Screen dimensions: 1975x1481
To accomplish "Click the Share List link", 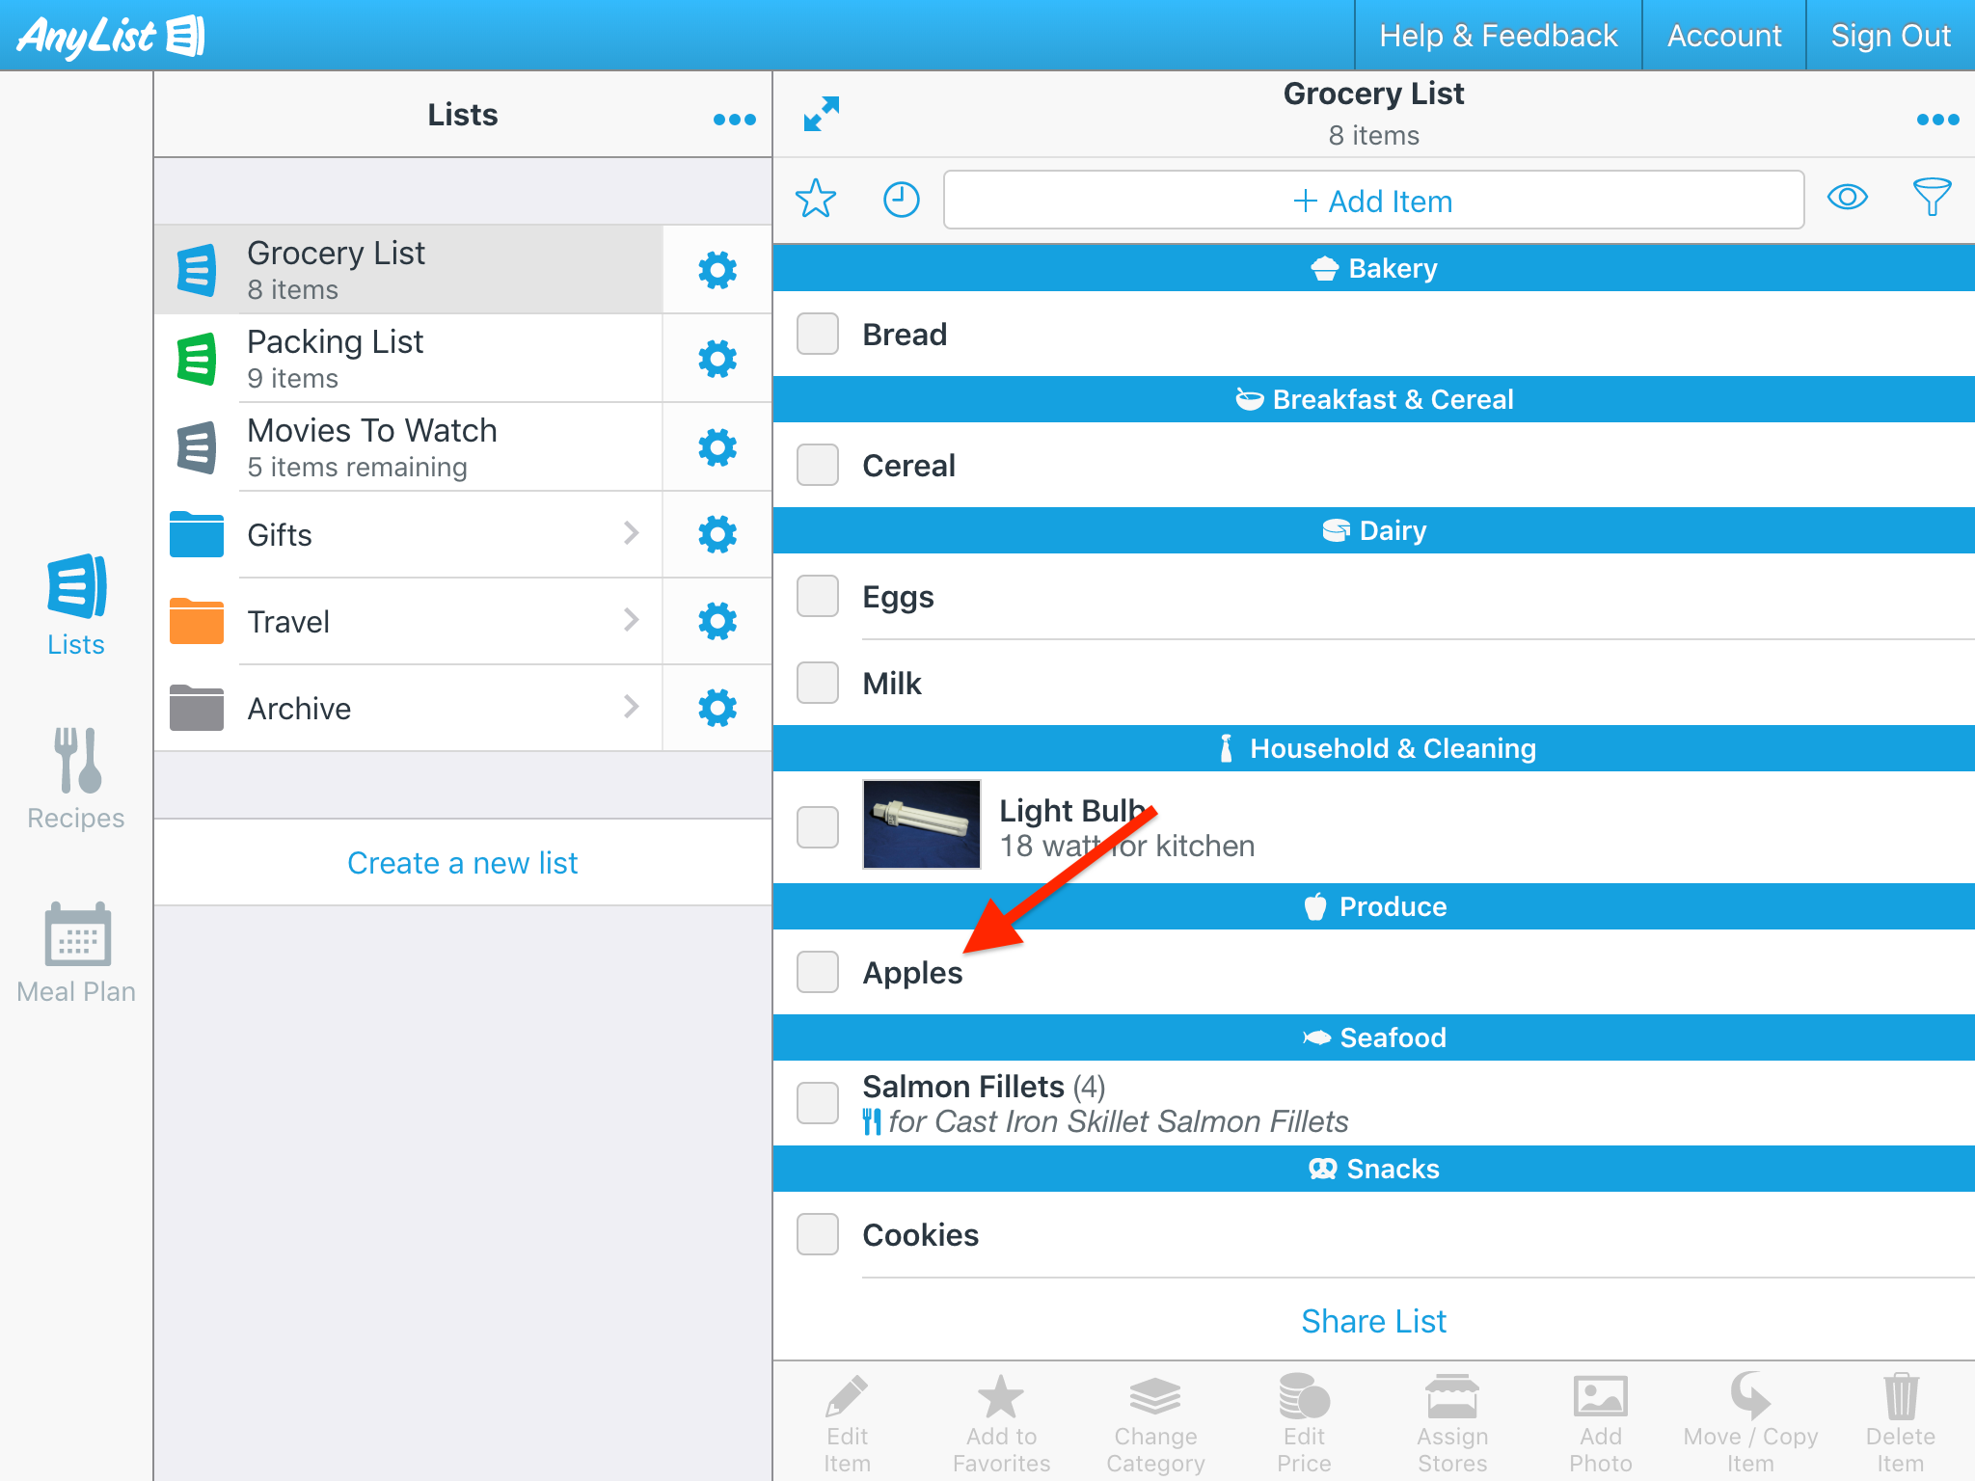I will (x=1373, y=1321).
